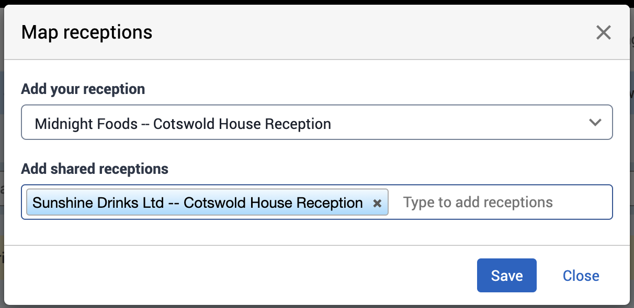This screenshot has height=308, width=634.
Task: Save the reception mapping
Action: (x=506, y=276)
